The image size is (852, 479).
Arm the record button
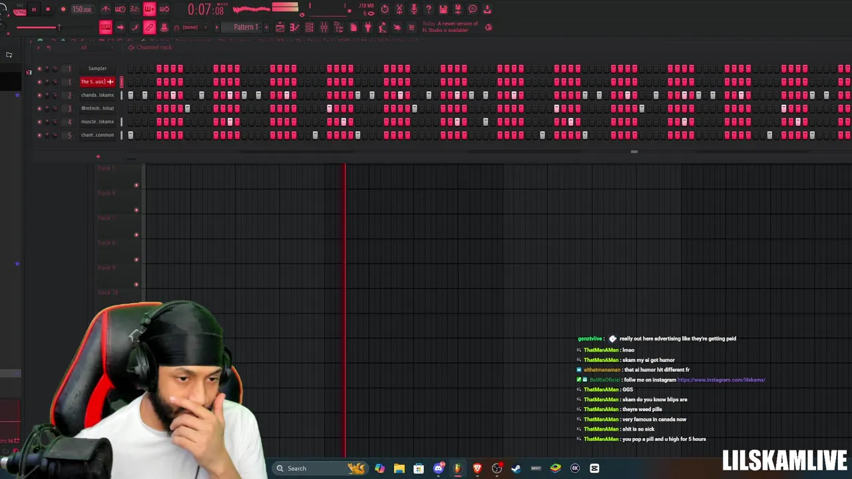click(x=63, y=9)
